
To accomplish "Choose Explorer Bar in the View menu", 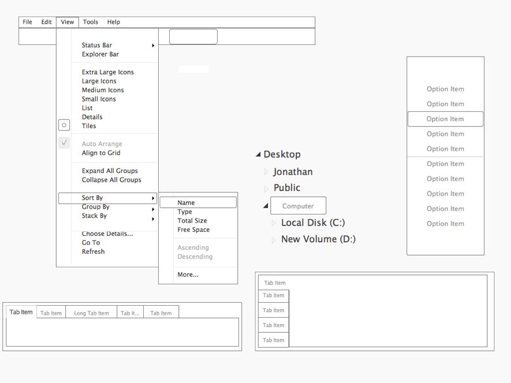I will (100, 54).
